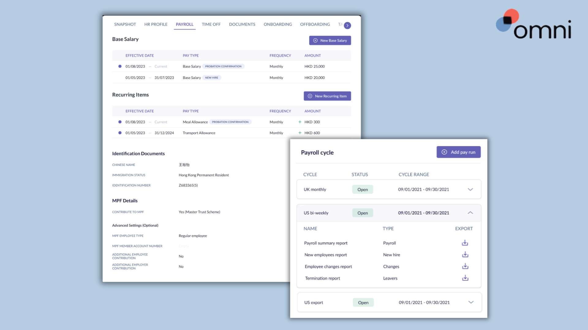
Task: Switch to the ONBOARDING tab
Action: pyautogui.click(x=278, y=24)
